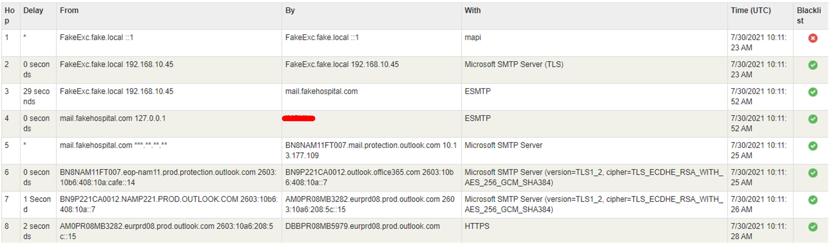Select the Delay column header
Viewport: 830px width, 244px height.
[33, 10]
